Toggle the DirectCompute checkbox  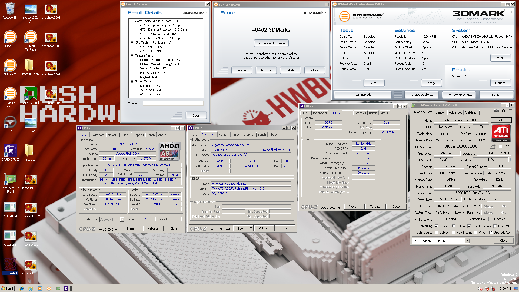click(x=469, y=226)
